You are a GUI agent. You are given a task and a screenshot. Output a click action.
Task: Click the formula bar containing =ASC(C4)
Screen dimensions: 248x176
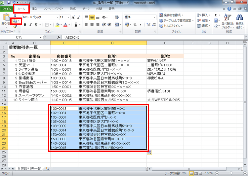coord(153,37)
